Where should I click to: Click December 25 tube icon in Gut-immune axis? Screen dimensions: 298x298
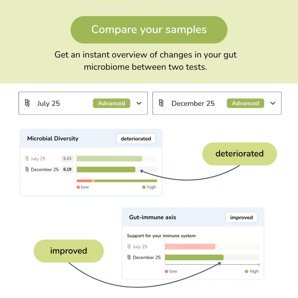(129, 257)
